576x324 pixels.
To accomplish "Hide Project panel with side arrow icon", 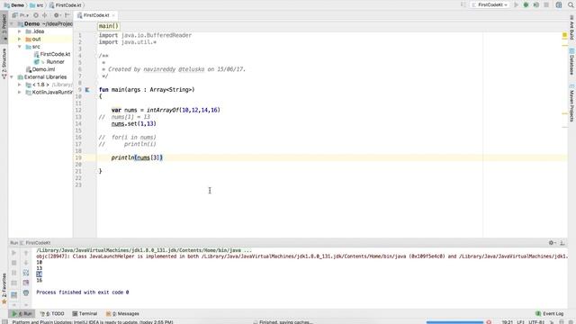I will coord(67,15).
